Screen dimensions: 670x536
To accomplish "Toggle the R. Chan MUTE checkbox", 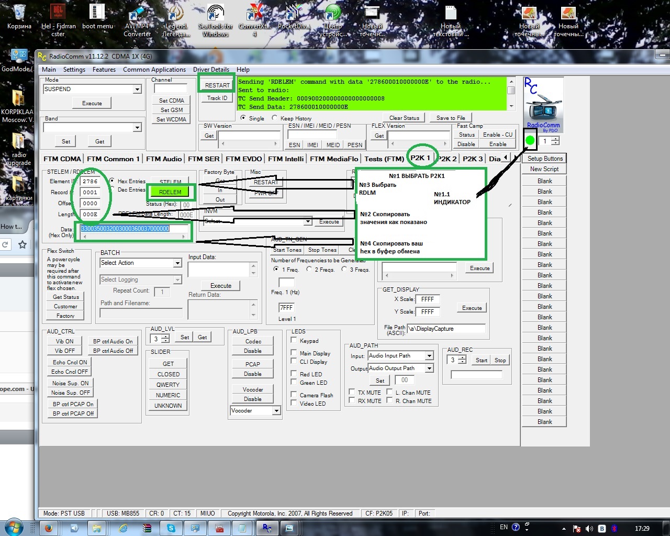I will click(389, 400).
